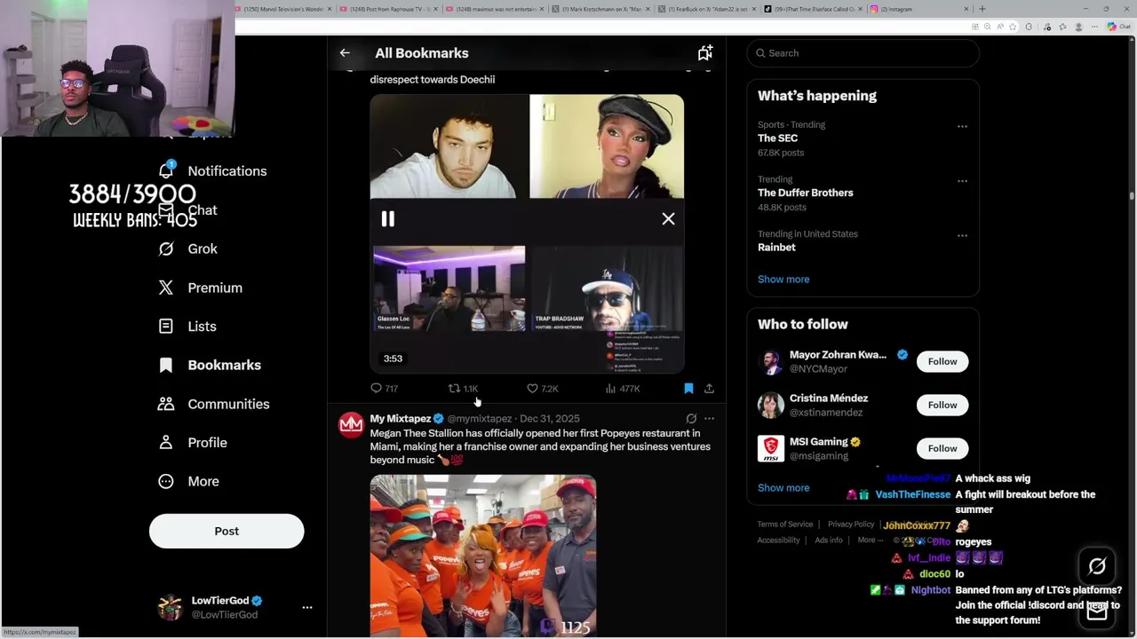Open options for The Duffer Brothers trend

coord(962,181)
